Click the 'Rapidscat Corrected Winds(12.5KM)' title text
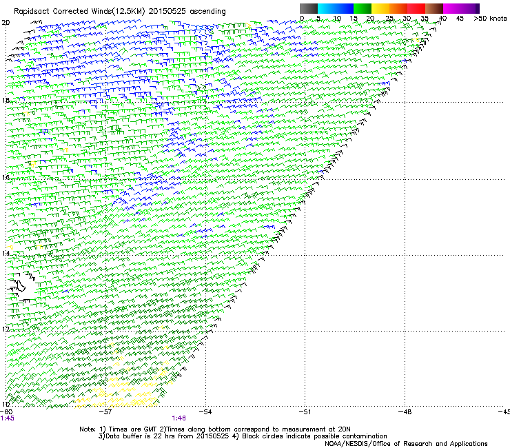Screen dimensions: 510x448 (79, 12)
